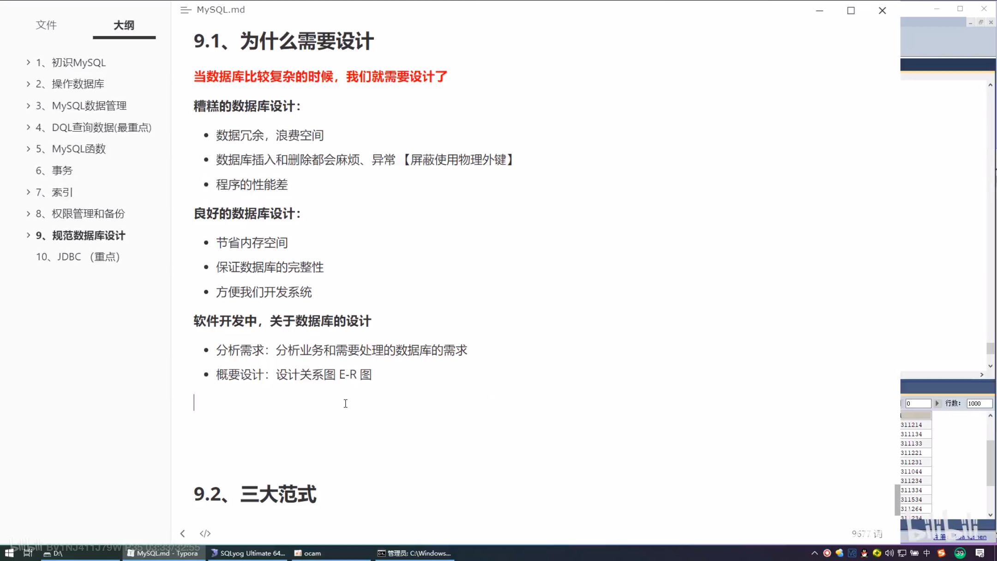997x561 pixels.
Task: Expand the 初识MySQL outline section
Action: [28, 62]
